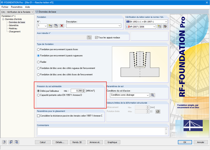The width and height of the screenshot is (210, 150).
Task: Increase σRk value with stepper arrows
Action: [x=83, y=90]
